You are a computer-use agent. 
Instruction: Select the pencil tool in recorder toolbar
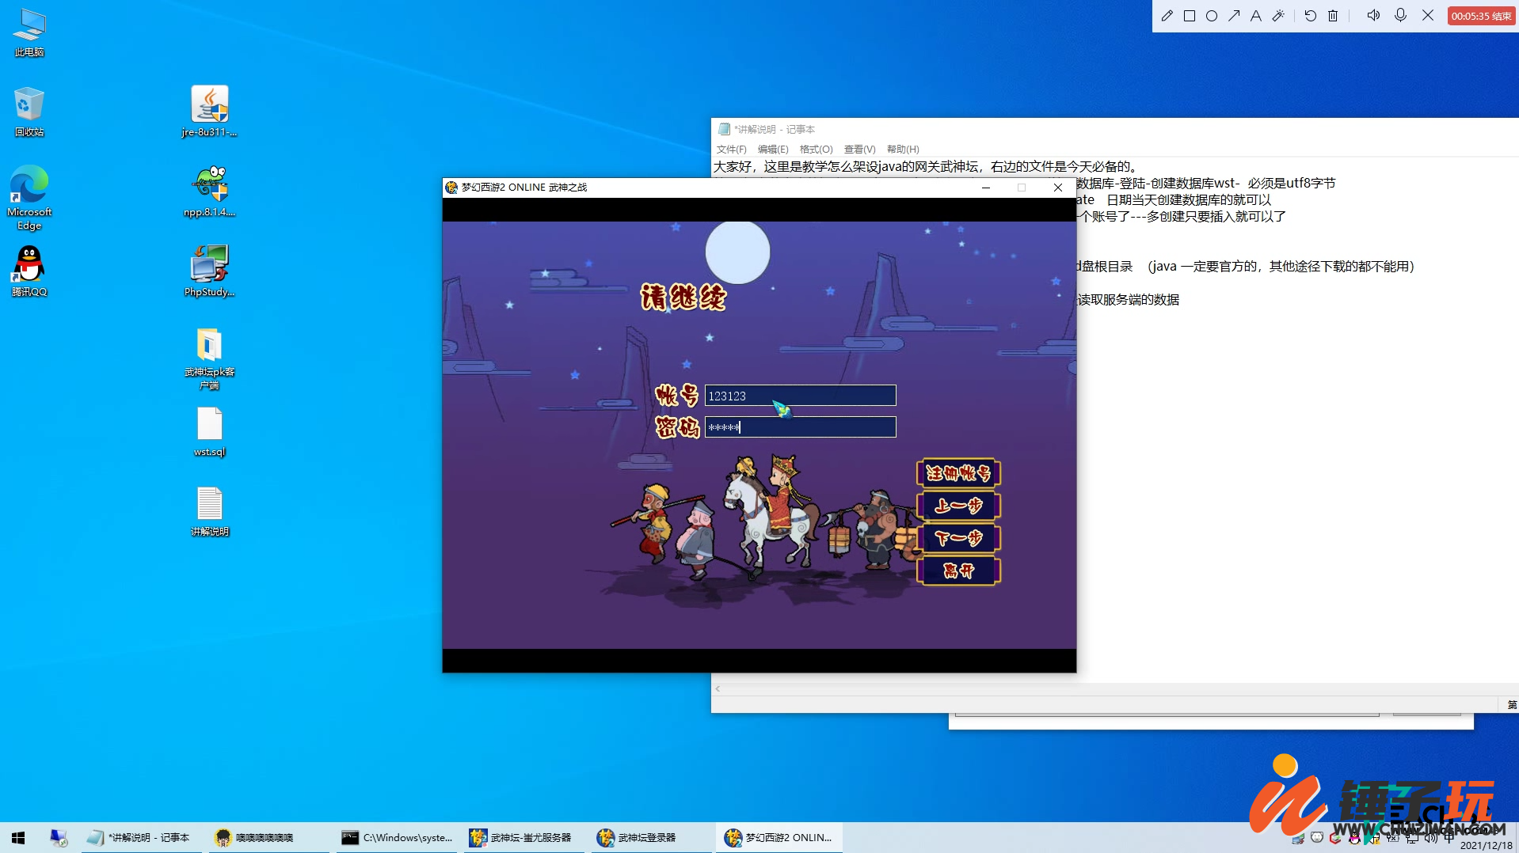coord(1167,16)
